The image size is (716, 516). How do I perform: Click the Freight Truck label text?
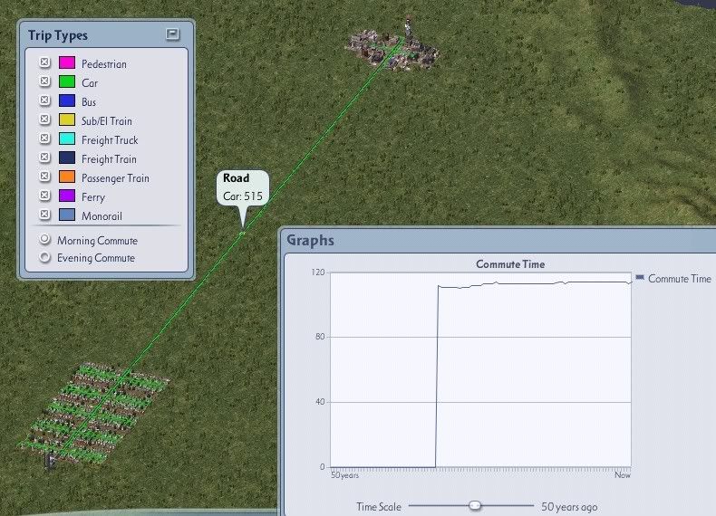tap(110, 140)
